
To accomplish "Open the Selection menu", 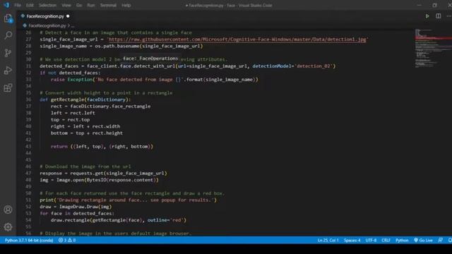I will [47, 5].
